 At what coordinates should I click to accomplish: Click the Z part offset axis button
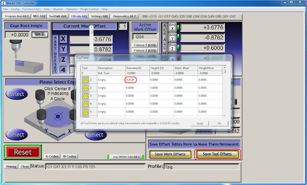(63, 59)
